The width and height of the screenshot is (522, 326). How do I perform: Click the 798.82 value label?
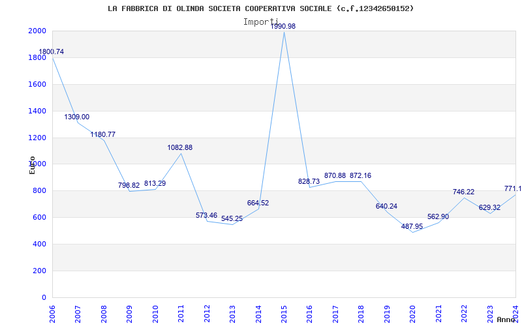click(129, 186)
